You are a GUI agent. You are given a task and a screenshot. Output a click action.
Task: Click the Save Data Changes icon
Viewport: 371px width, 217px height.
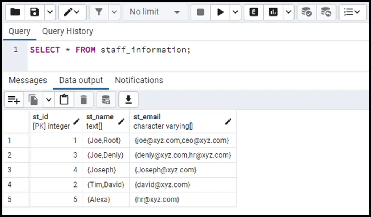pyautogui.click(x=106, y=100)
